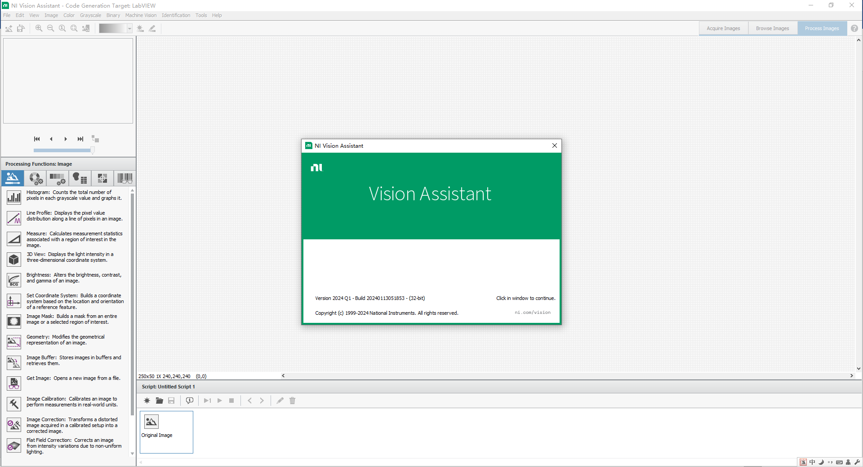Click the pencil palette edit icon
Viewport: 863px width, 467px height.
[x=152, y=28]
